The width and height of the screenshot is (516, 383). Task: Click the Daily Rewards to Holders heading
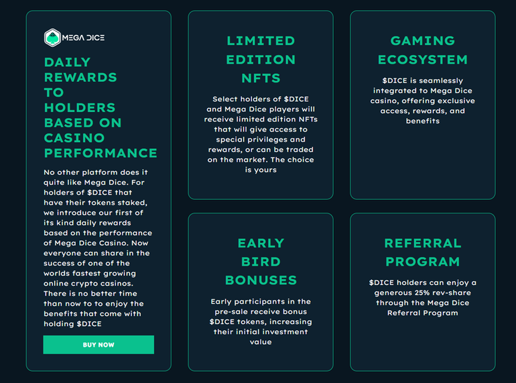(100, 107)
